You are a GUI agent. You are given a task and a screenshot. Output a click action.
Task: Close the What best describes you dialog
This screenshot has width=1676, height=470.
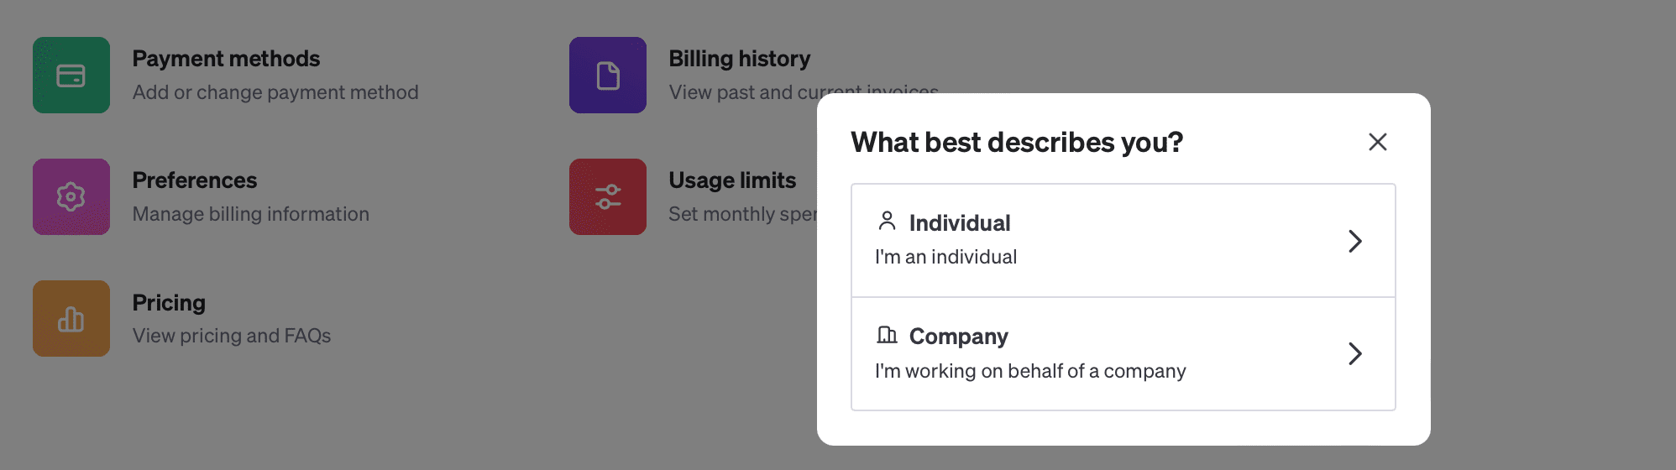point(1377,142)
